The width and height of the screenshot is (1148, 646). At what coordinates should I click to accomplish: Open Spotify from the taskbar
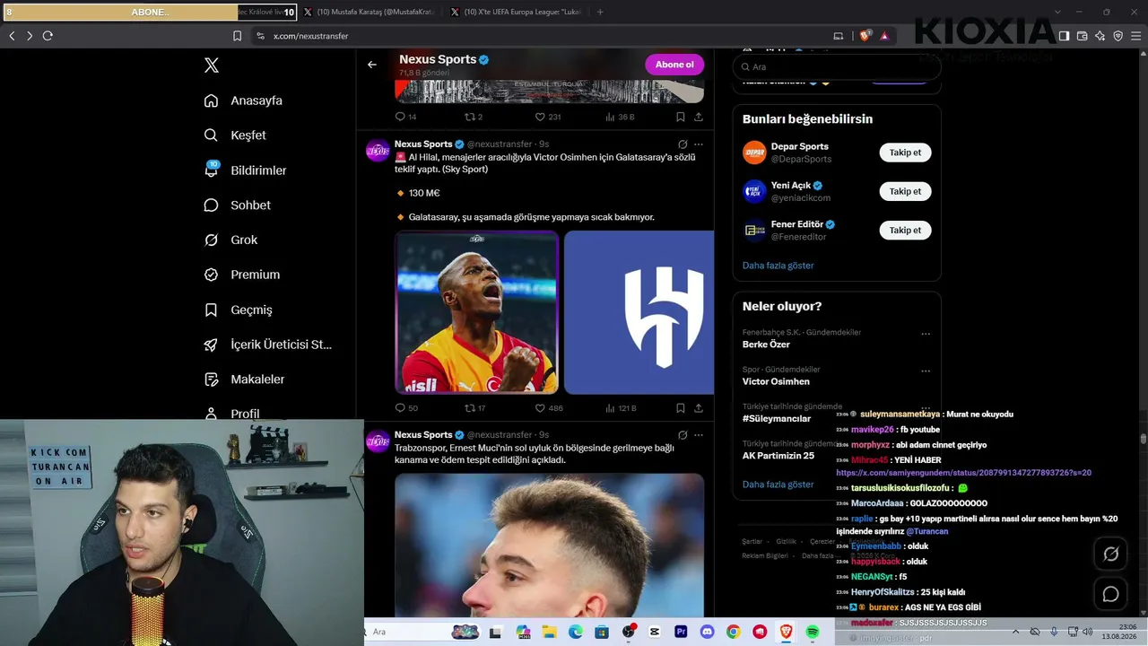[813, 632]
